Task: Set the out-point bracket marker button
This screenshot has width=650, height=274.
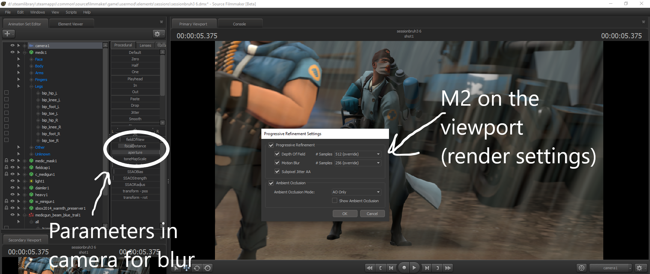Action: click(x=437, y=268)
